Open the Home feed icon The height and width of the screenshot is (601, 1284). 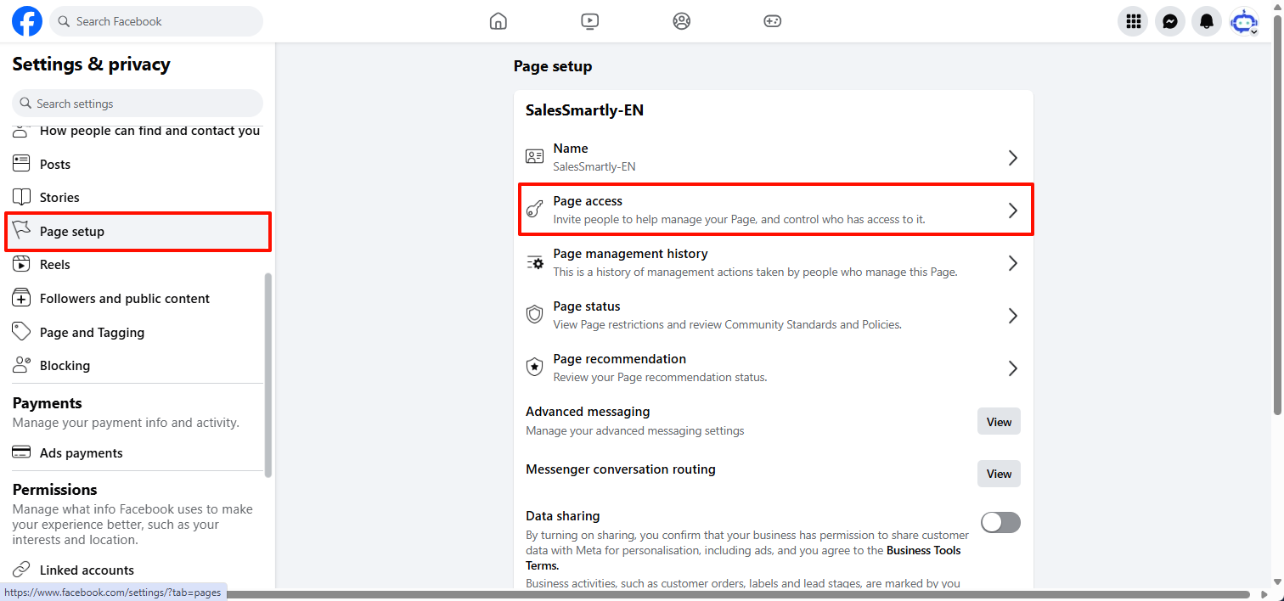point(498,21)
